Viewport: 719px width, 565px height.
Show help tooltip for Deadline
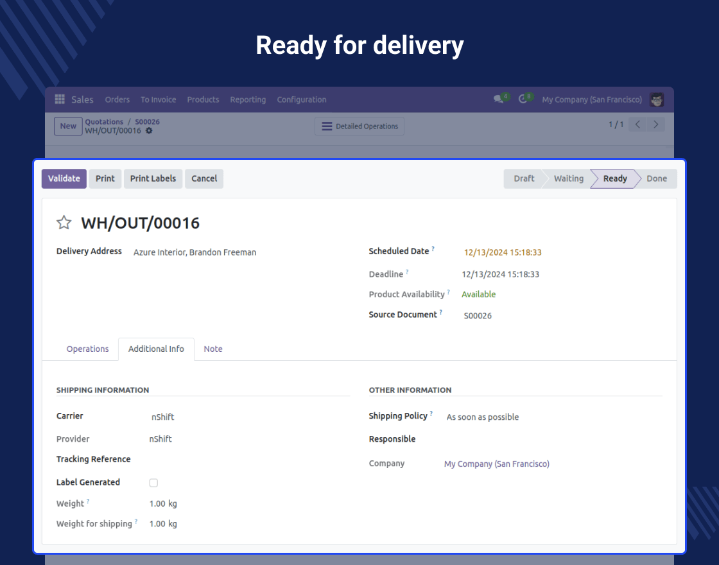coord(407,272)
